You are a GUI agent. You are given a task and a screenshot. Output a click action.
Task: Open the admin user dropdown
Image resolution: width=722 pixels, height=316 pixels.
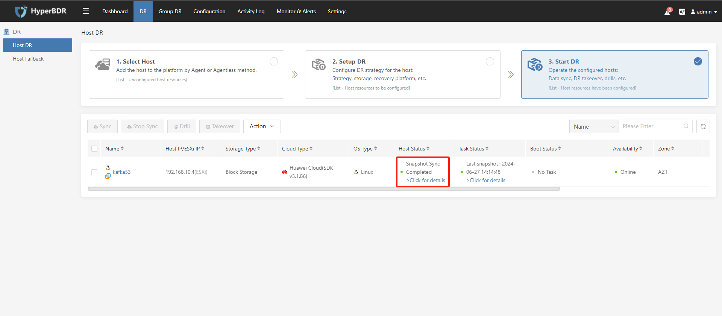pyautogui.click(x=704, y=12)
